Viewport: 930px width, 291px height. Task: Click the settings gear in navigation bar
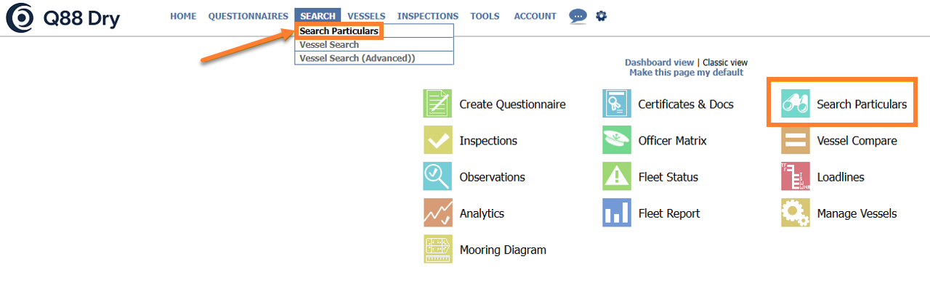(601, 15)
